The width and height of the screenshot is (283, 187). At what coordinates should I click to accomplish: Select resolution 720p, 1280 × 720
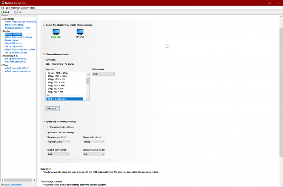pos(56,82)
